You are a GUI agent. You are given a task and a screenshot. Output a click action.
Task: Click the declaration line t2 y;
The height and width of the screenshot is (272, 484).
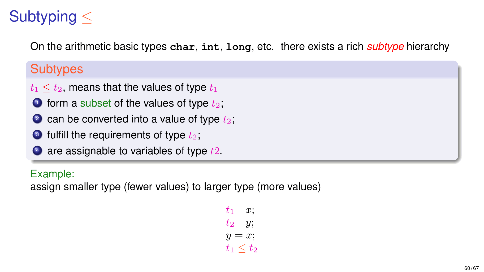(x=240, y=223)
